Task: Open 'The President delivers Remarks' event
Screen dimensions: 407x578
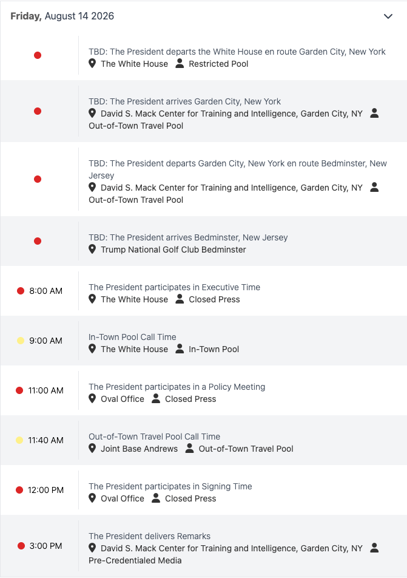Action: 150,536
